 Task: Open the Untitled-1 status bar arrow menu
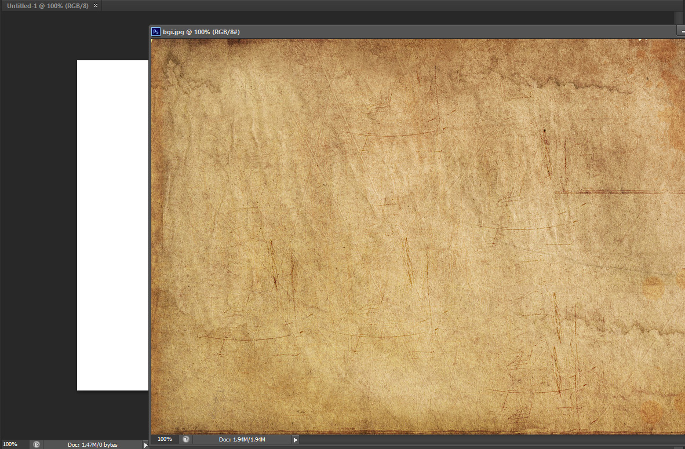click(x=145, y=444)
